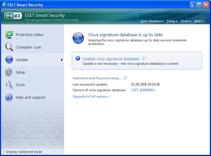The image size is (211, 156).
Task: Expand the Update submenu arrow
Action: [62, 60]
